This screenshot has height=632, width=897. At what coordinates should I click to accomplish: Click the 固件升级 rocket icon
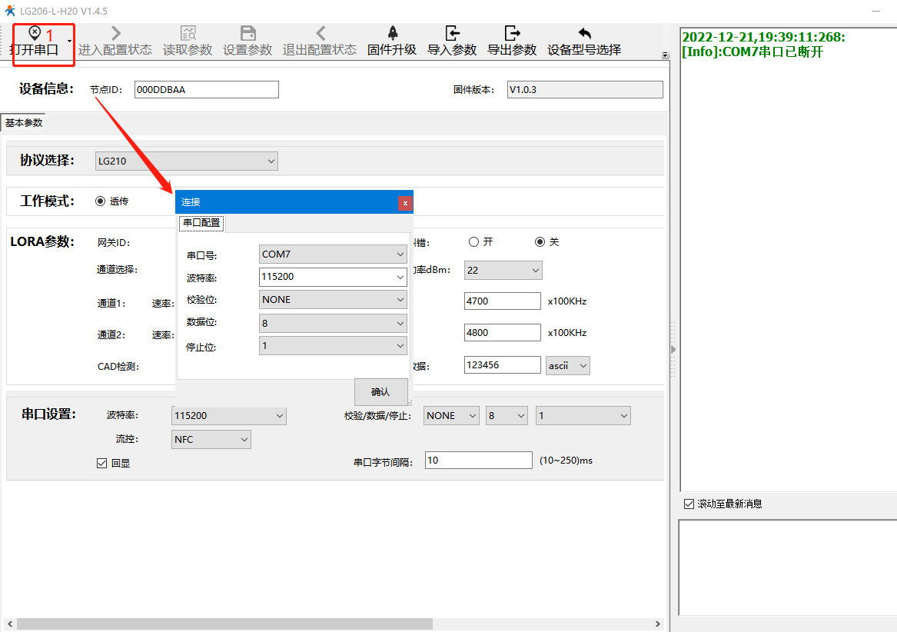pos(392,34)
